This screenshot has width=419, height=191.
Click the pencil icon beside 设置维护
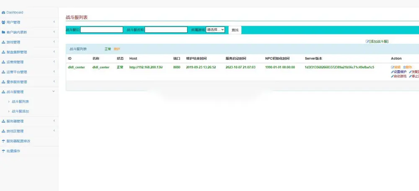click(x=392, y=72)
